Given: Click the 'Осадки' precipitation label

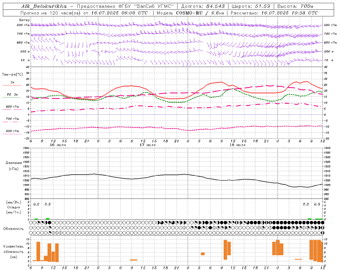Looking at the screenshot, I should [x=14, y=207].
